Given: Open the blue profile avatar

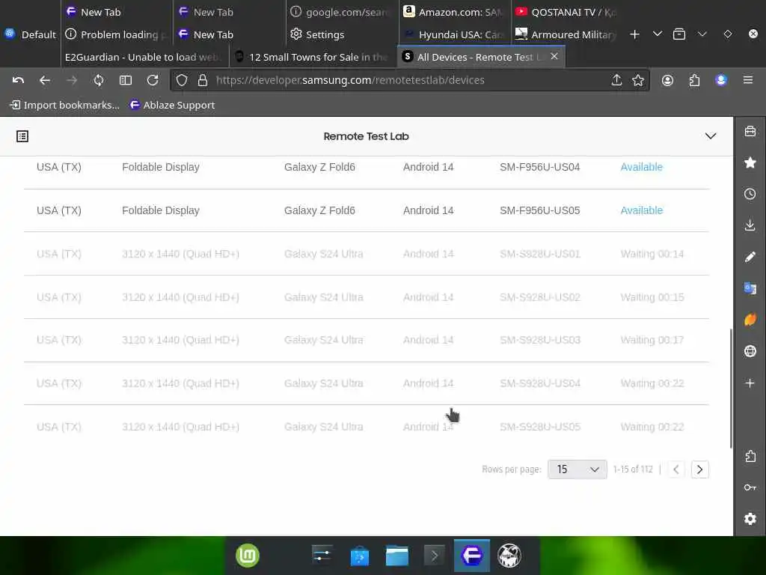Looking at the screenshot, I should click(x=721, y=80).
